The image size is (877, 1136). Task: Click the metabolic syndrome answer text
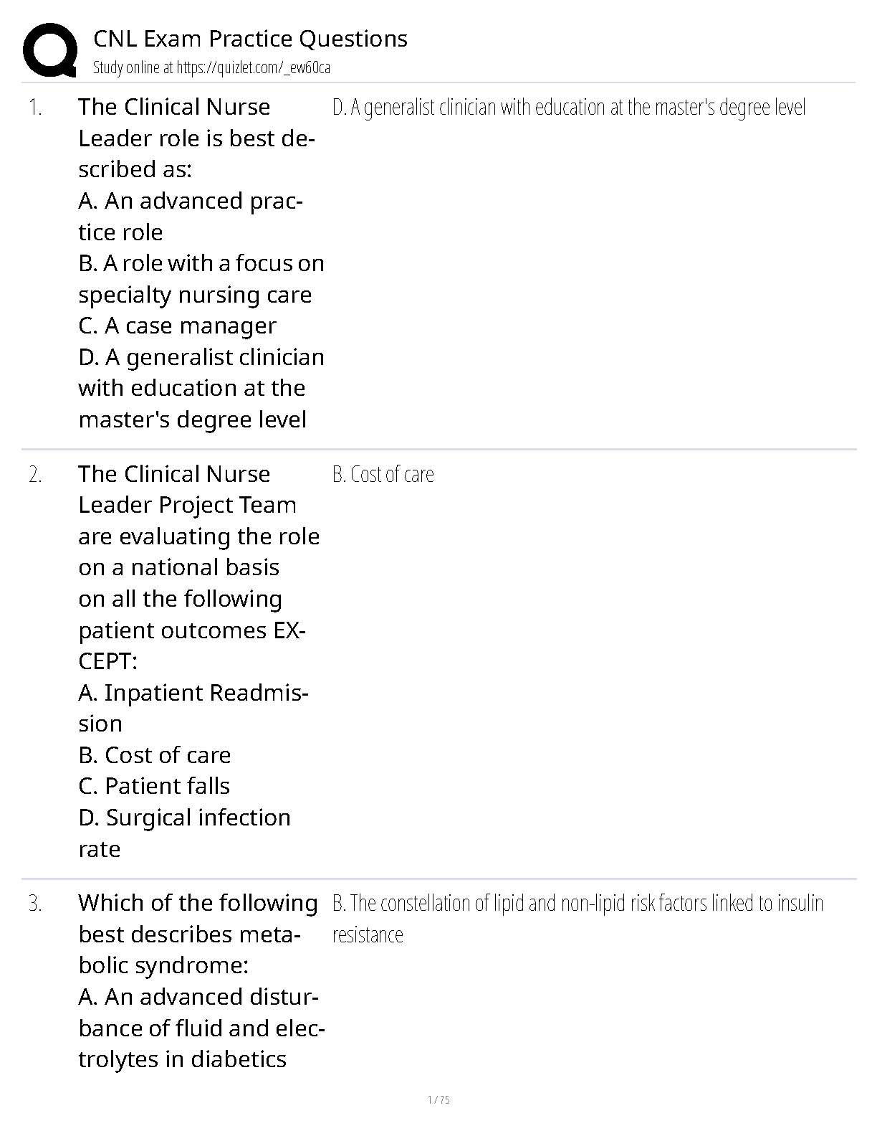click(x=578, y=919)
